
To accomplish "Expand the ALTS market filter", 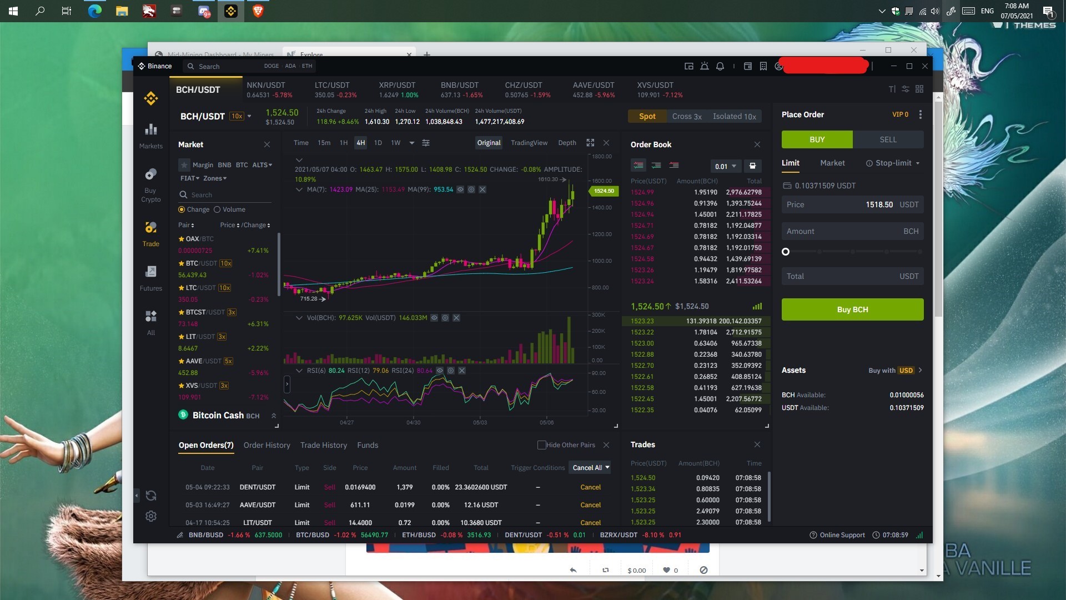I will 263,165.
